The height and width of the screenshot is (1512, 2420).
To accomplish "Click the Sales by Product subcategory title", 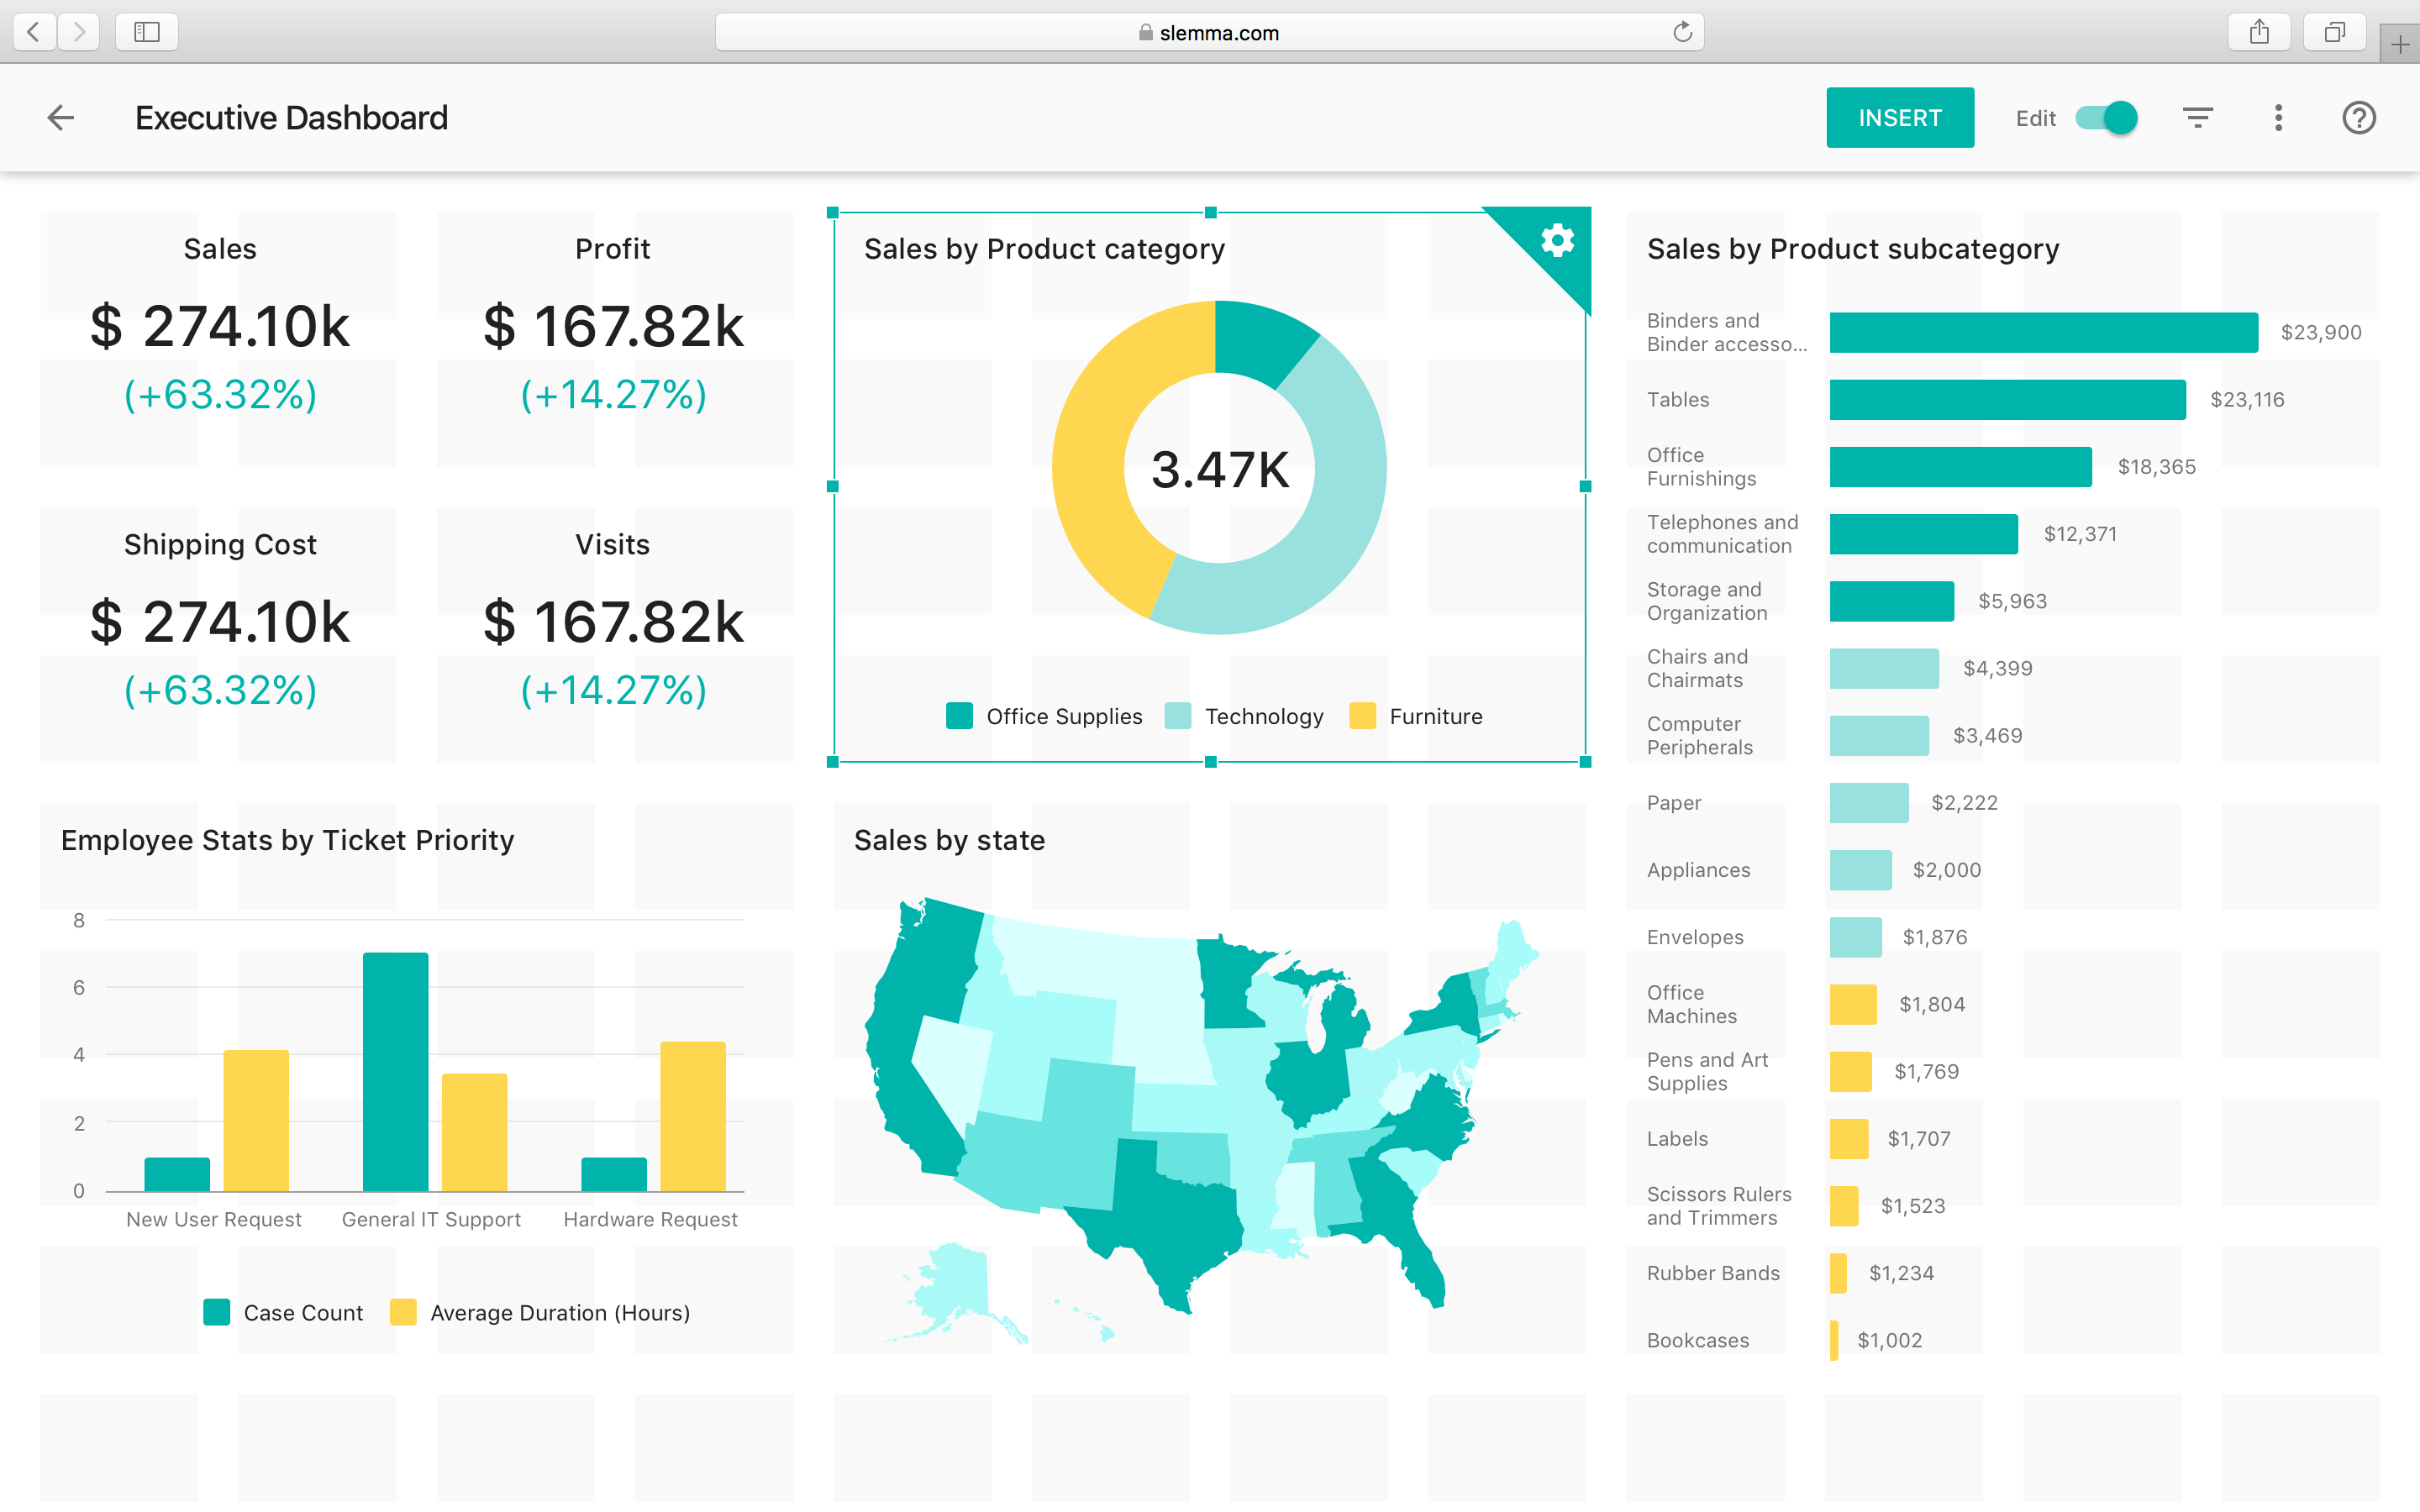I will pos(1853,249).
